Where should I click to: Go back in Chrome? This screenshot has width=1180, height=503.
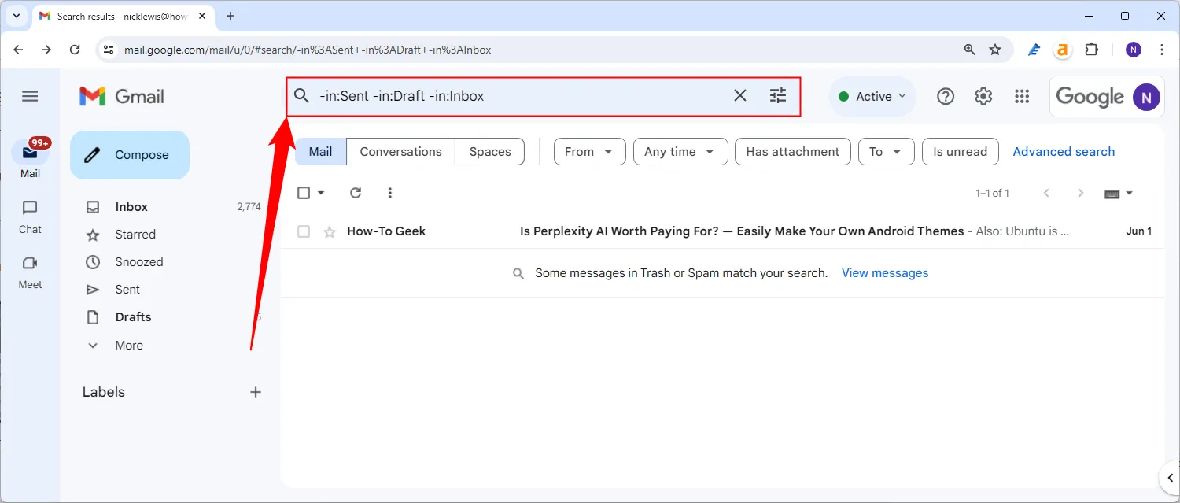click(x=18, y=50)
